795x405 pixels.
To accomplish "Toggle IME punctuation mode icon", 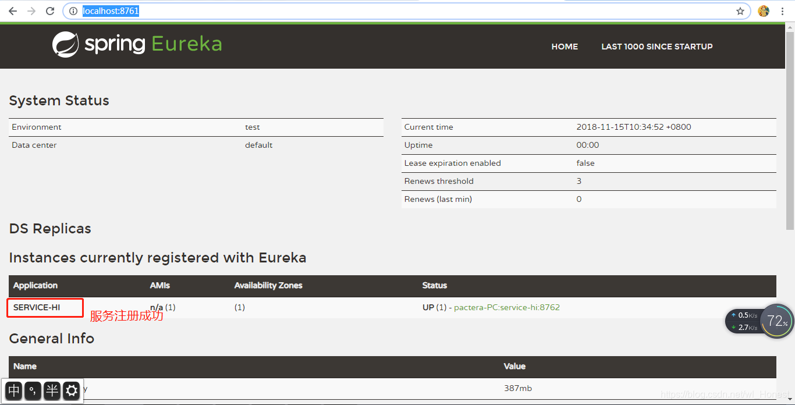I will pos(33,390).
